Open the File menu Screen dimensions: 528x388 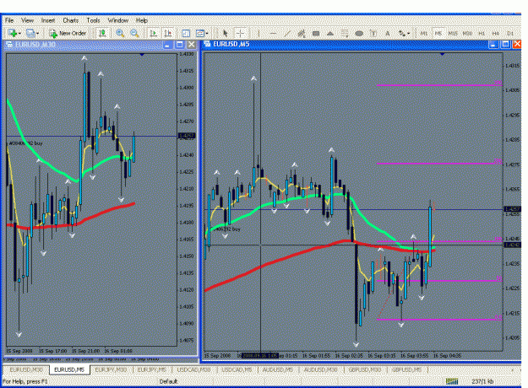point(9,20)
